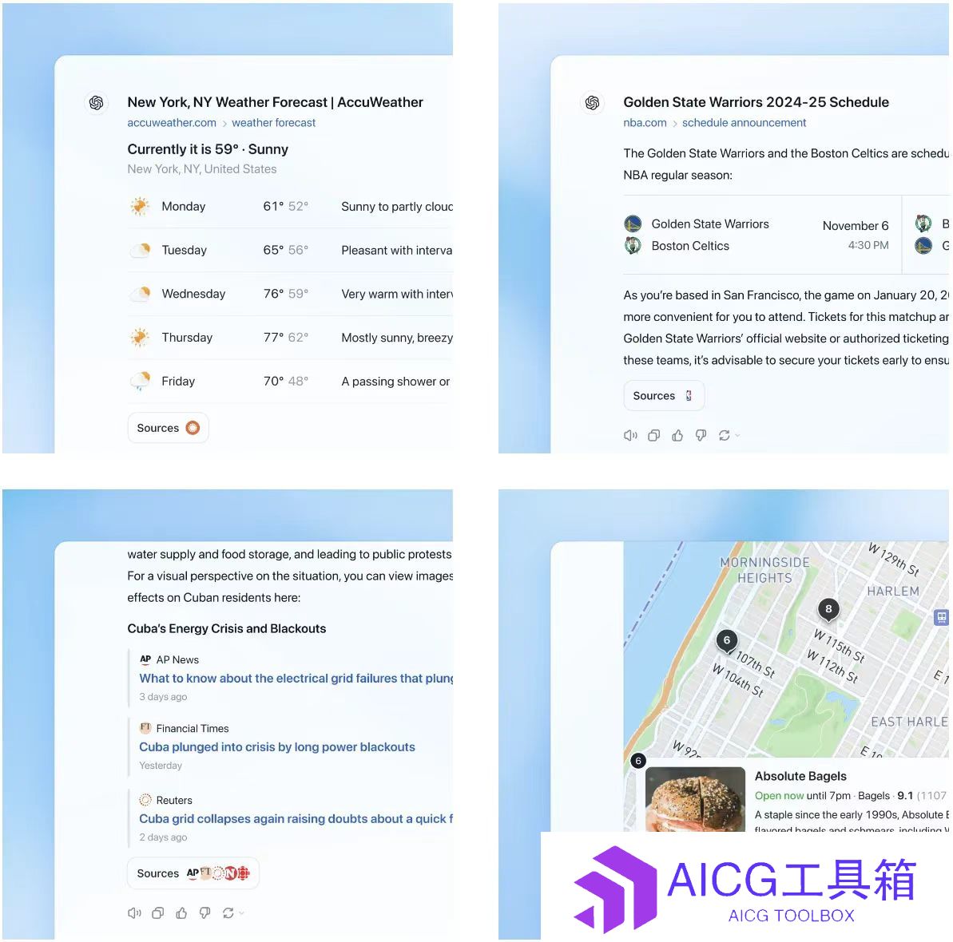953x942 pixels.
Task: Follow the 'weather forecast' breadcrumb link
Action: pyautogui.click(x=273, y=123)
